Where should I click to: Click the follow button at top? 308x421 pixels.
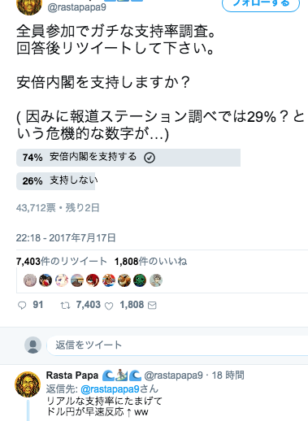click(x=261, y=4)
